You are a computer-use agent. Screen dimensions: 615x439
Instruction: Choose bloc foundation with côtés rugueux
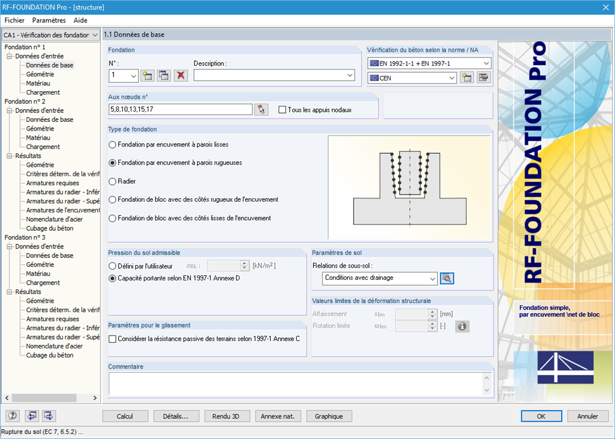112,200
